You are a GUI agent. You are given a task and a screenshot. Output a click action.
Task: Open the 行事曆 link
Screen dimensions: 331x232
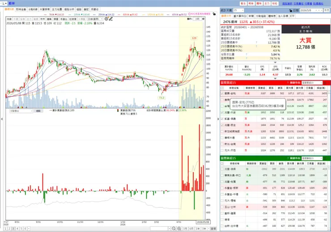click(x=308, y=4)
